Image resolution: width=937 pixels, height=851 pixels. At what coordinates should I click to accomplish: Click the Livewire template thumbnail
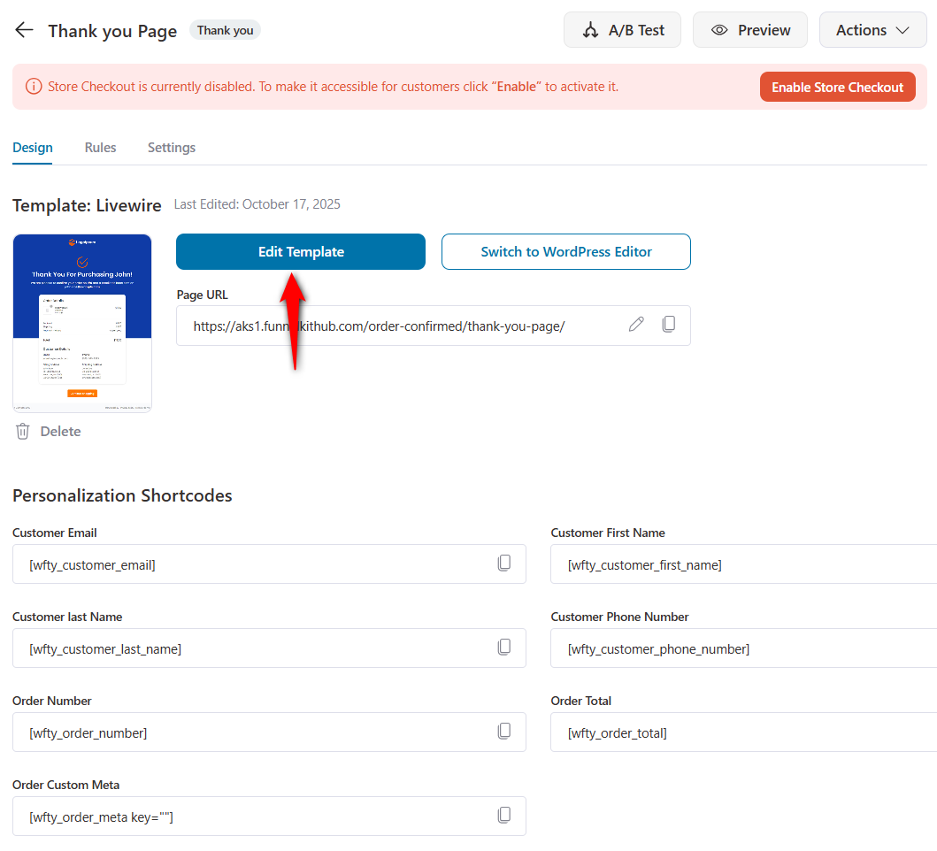click(x=82, y=323)
